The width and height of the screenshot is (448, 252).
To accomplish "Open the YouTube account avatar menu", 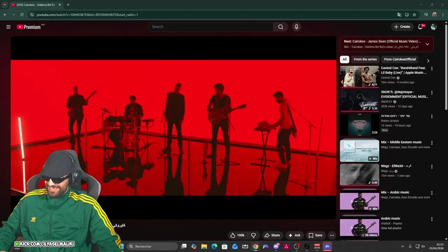I will (434, 27).
